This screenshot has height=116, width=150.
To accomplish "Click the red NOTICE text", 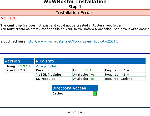I will click(9, 18).
